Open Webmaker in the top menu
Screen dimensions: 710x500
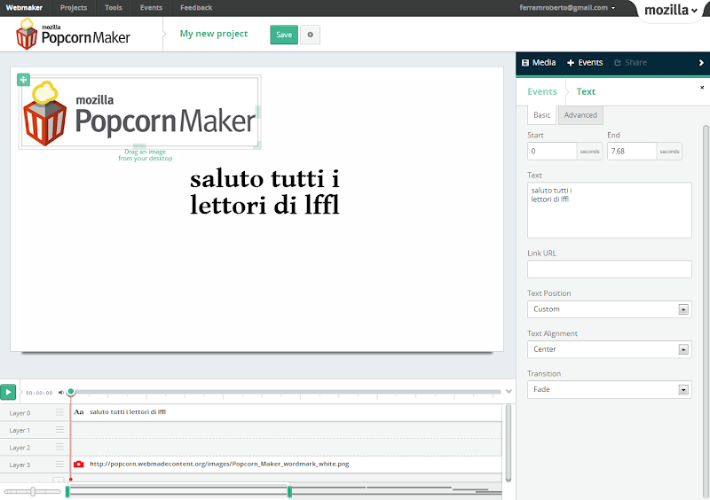pos(24,8)
